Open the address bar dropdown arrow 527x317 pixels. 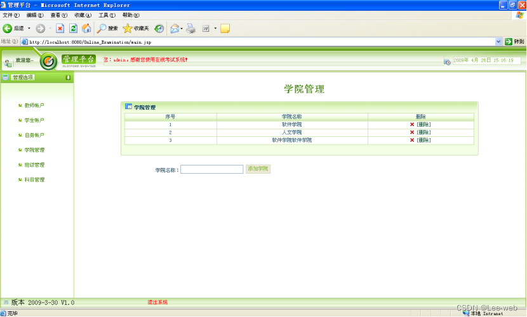(x=498, y=42)
